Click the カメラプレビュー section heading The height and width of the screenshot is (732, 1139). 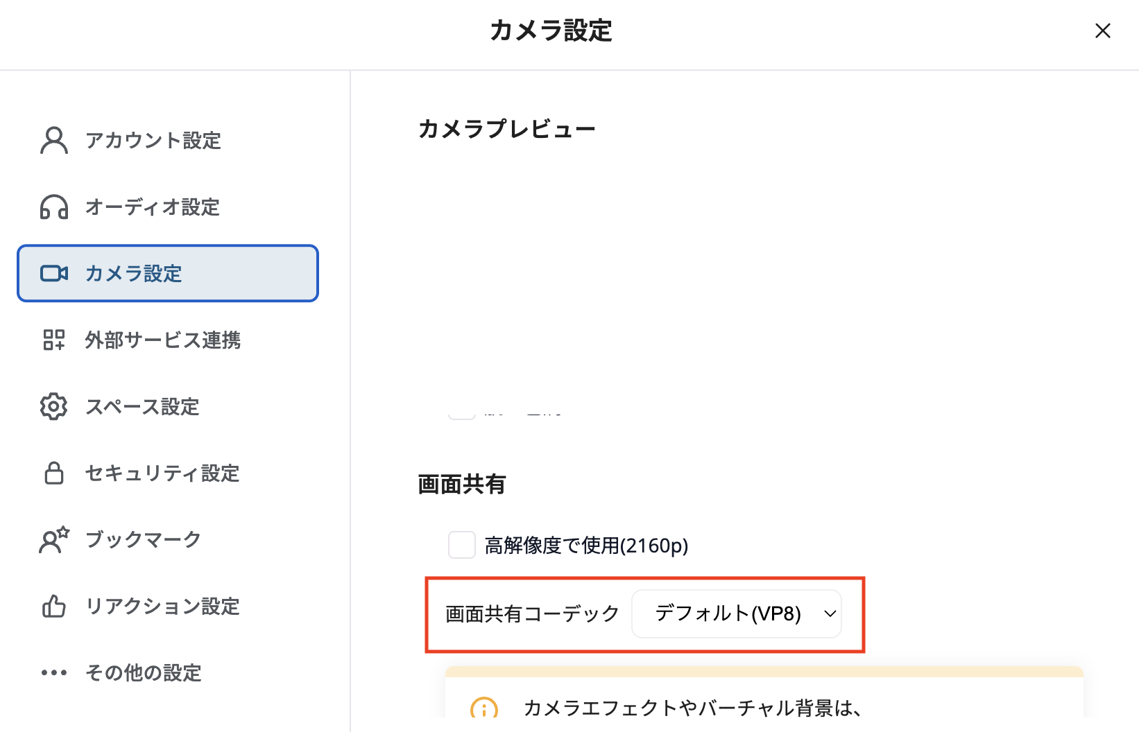pyautogui.click(x=507, y=130)
